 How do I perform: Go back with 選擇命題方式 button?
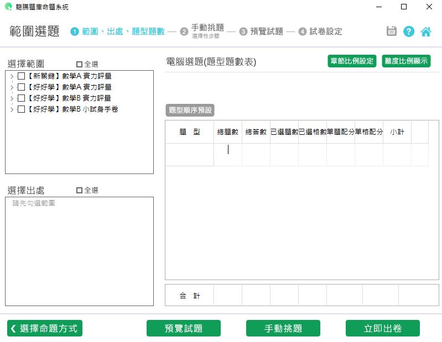pos(45,328)
